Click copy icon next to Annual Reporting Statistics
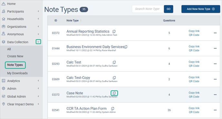 (x=114, y=31)
